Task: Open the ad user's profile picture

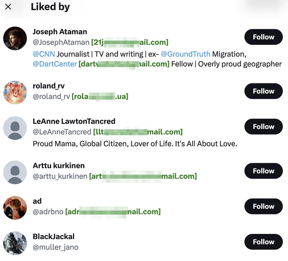Action: pyautogui.click(x=15, y=208)
